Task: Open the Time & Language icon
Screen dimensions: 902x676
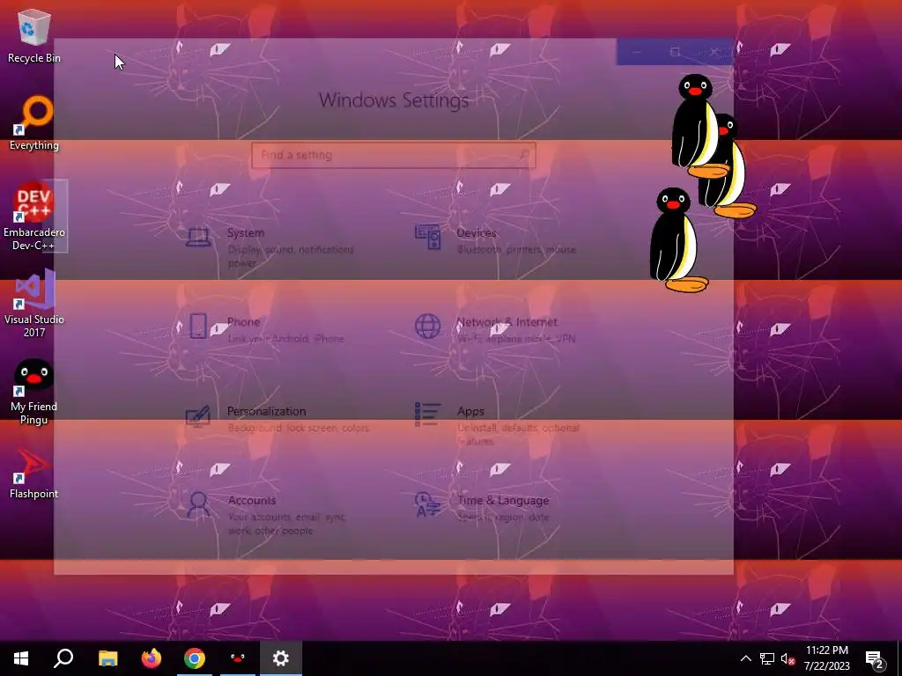Action: [x=427, y=504]
